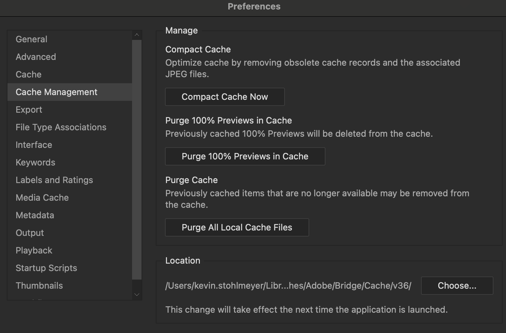Switch to the Cache preferences
Screen dimensions: 506x333
[x=29, y=74]
